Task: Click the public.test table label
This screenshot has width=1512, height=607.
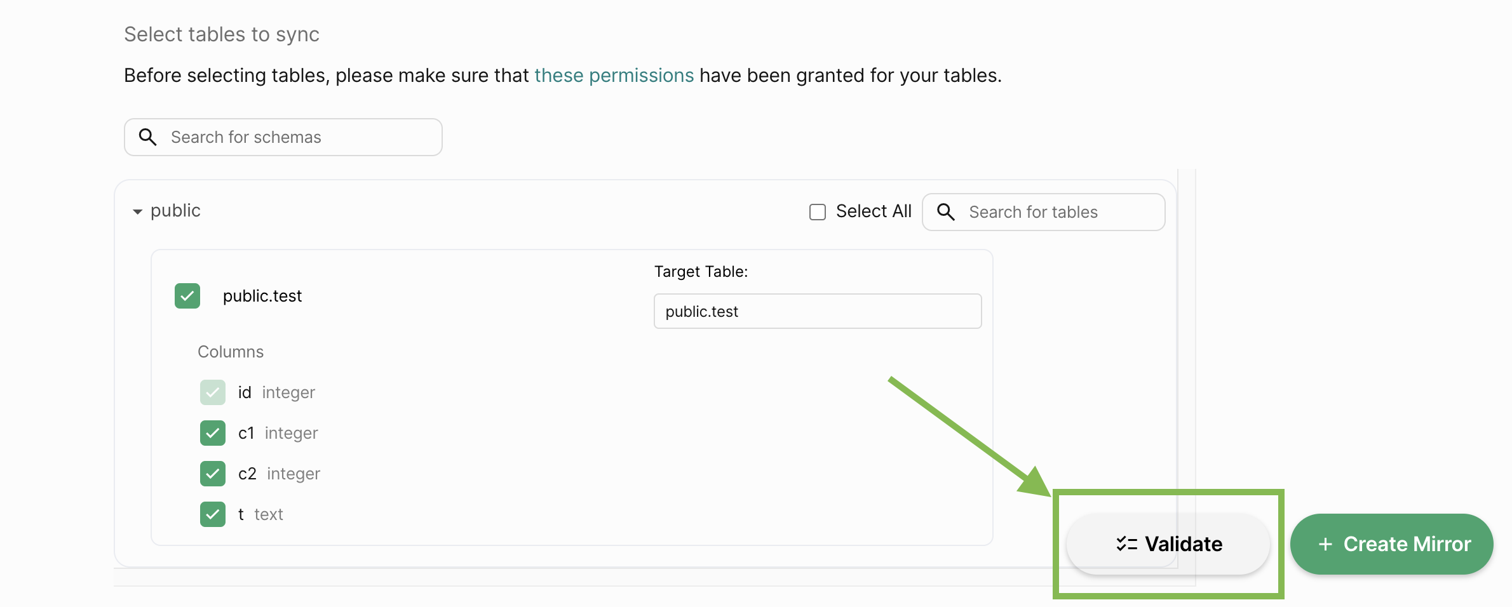Action: click(262, 296)
